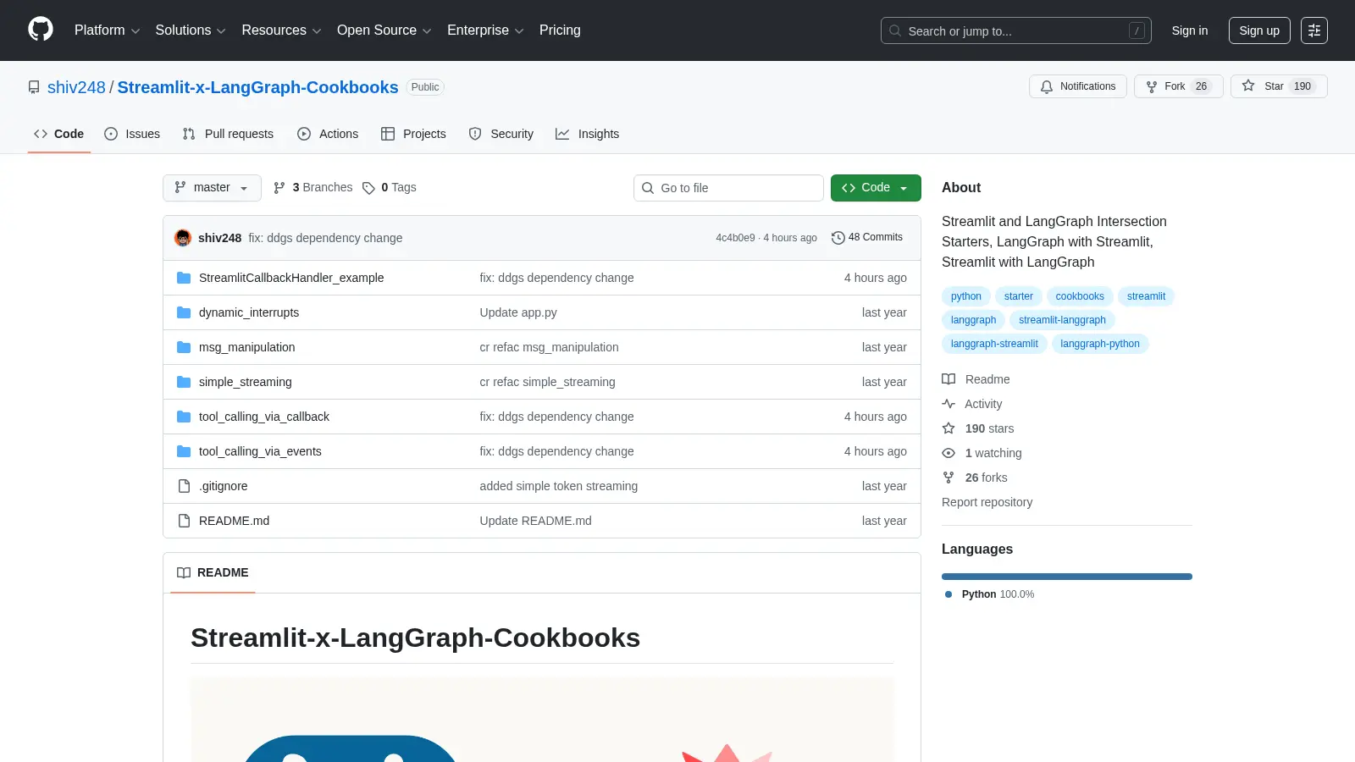Viewport: 1355px width, 762px height.
Task: Click the streamlit-langgraph topic tag
Action: 1062,320
